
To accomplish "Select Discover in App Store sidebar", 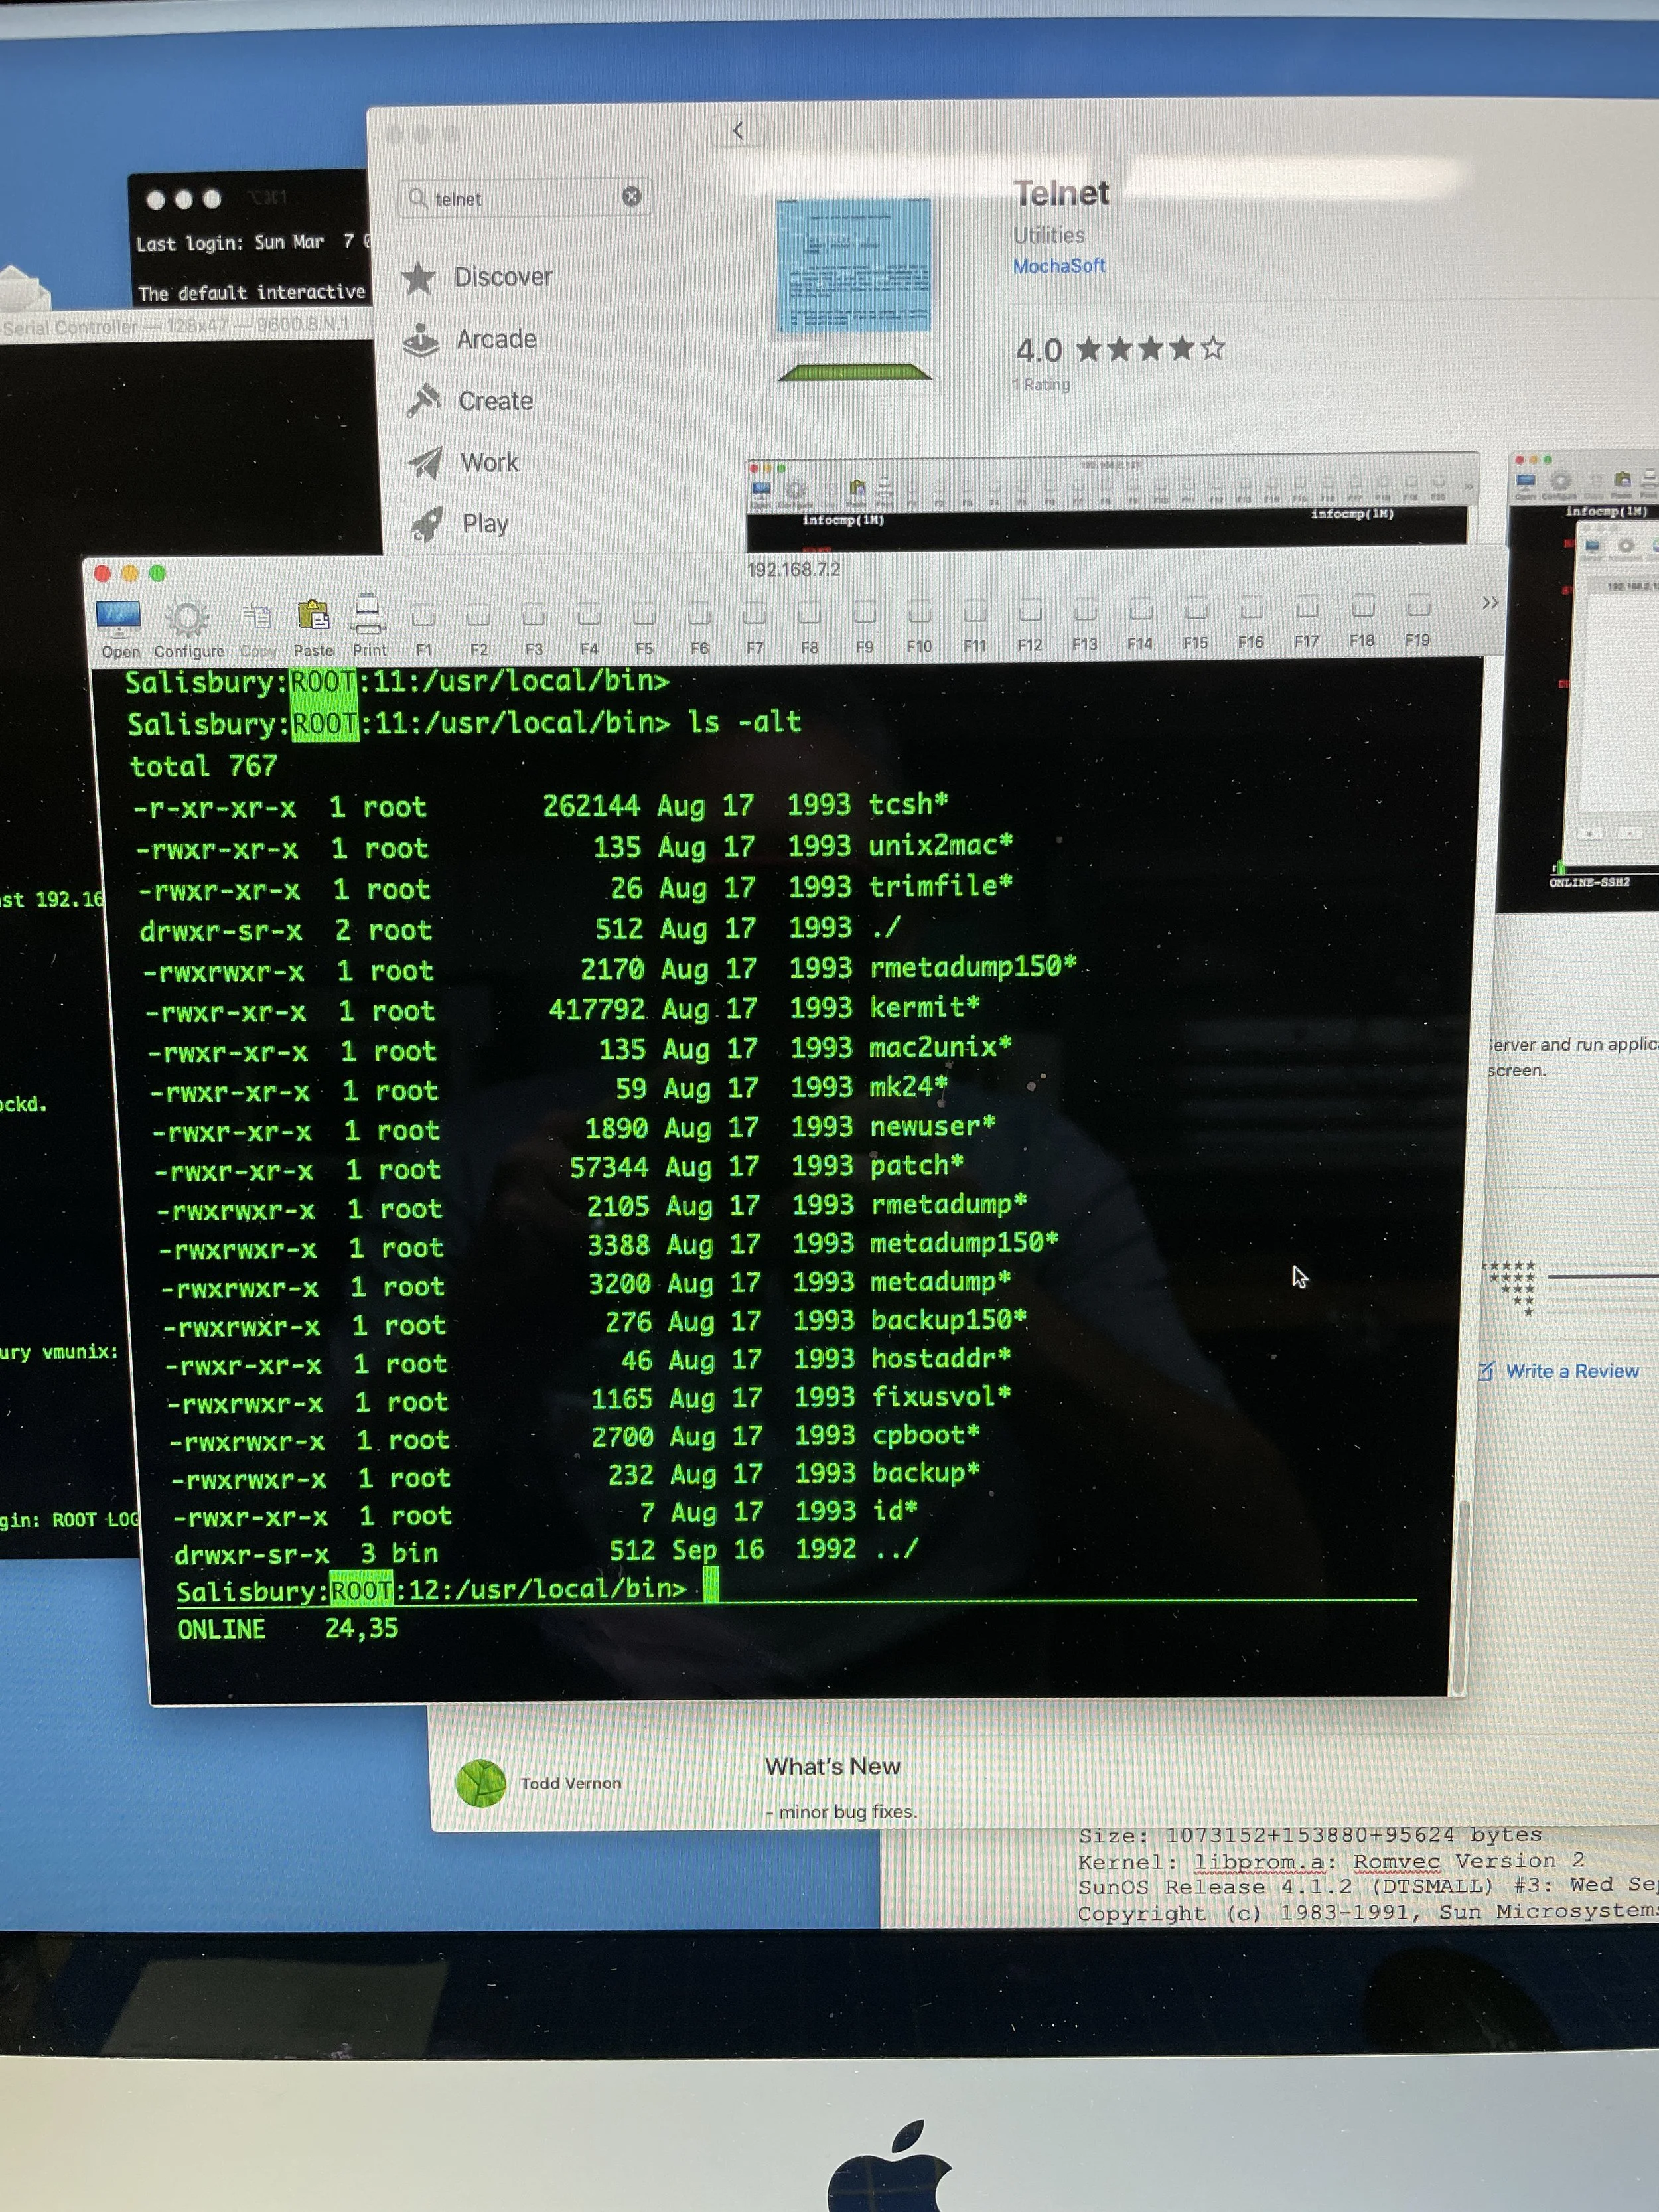I will tap(502, 277).
